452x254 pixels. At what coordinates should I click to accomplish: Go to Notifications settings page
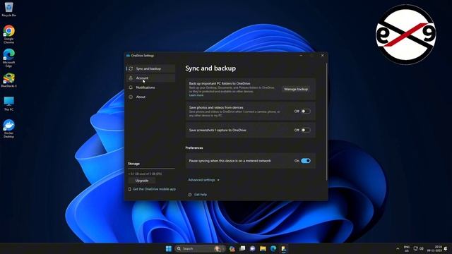click(x=150, y=87)
